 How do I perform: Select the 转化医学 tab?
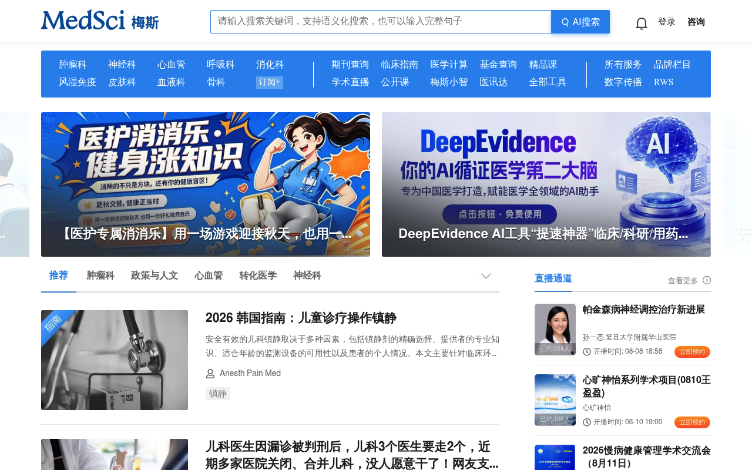258,276
